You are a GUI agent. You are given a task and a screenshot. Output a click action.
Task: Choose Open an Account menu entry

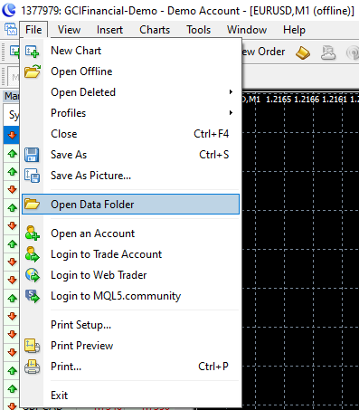coord(130,234)
